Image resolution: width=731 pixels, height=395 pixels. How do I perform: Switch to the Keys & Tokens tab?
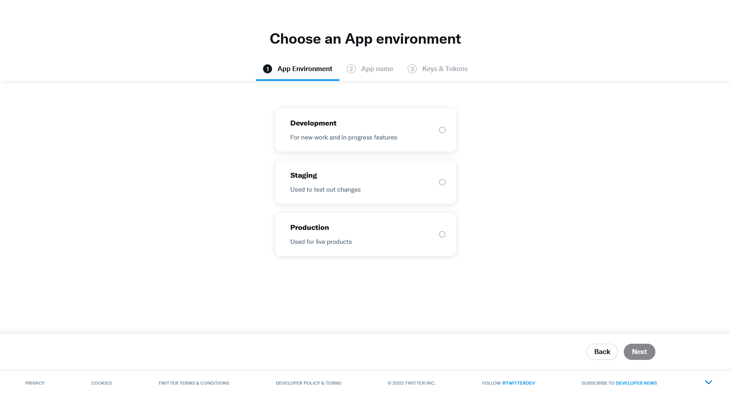(445, 69)
